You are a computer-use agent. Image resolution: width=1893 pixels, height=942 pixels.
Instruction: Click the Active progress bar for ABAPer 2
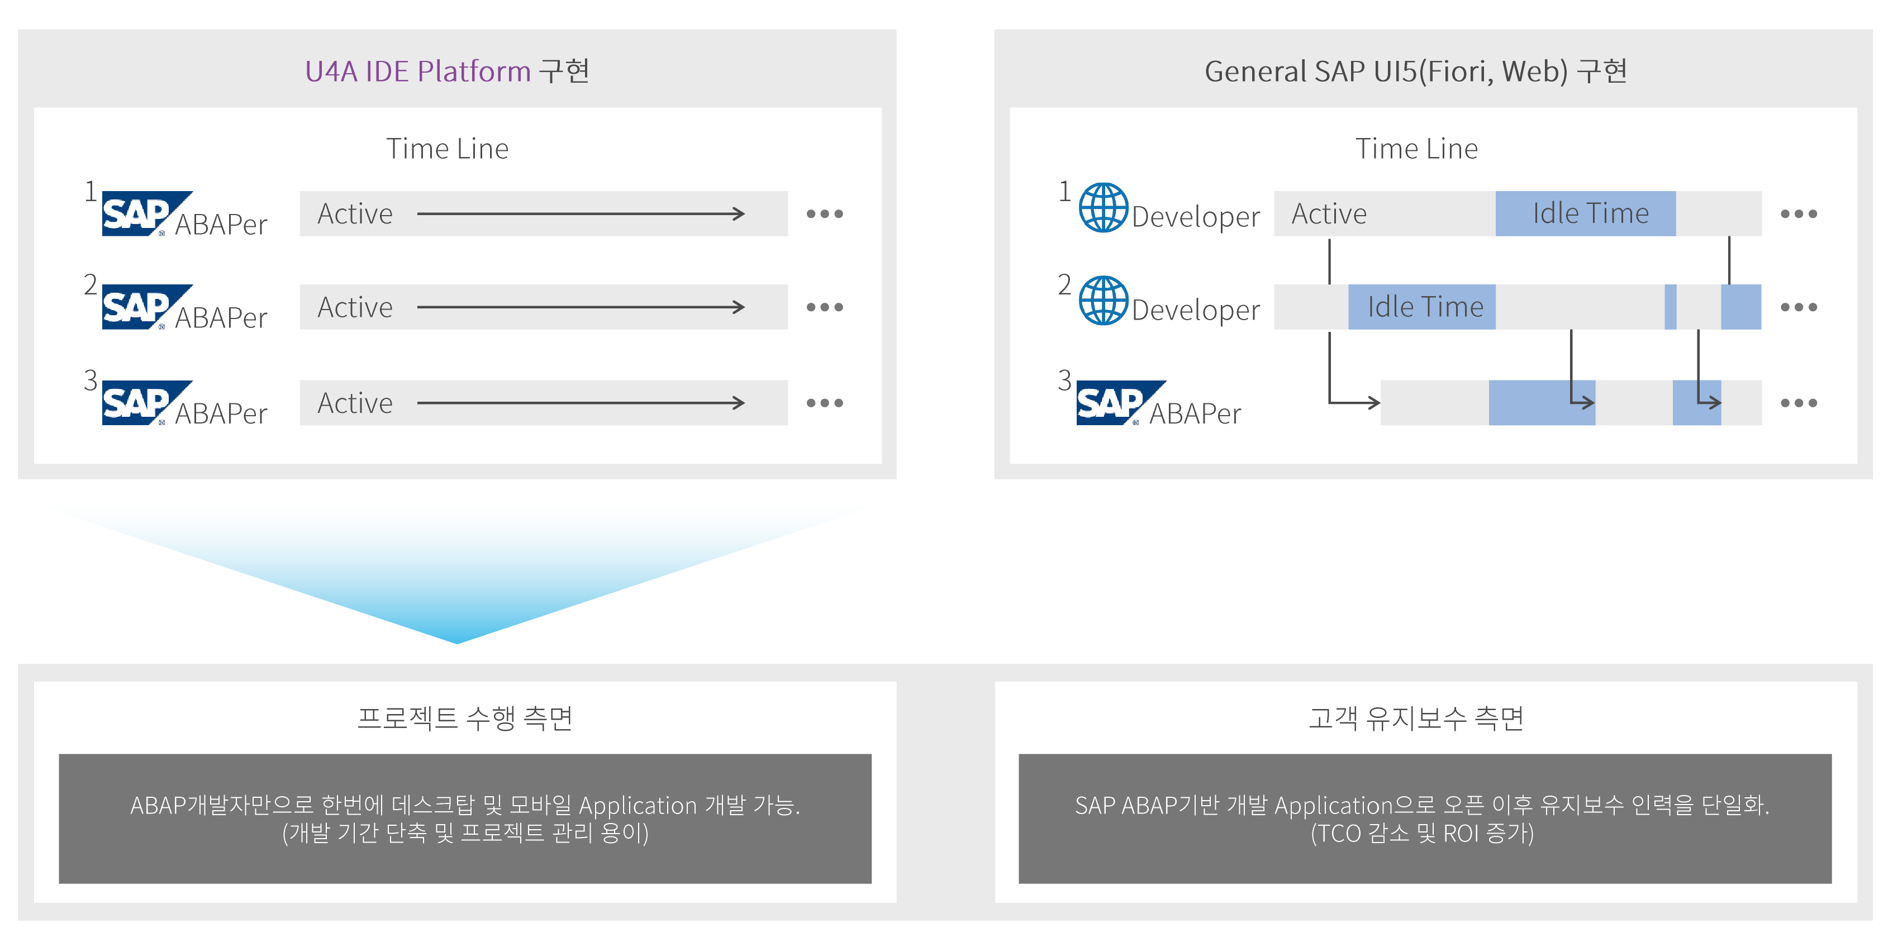tap(541, 306)
